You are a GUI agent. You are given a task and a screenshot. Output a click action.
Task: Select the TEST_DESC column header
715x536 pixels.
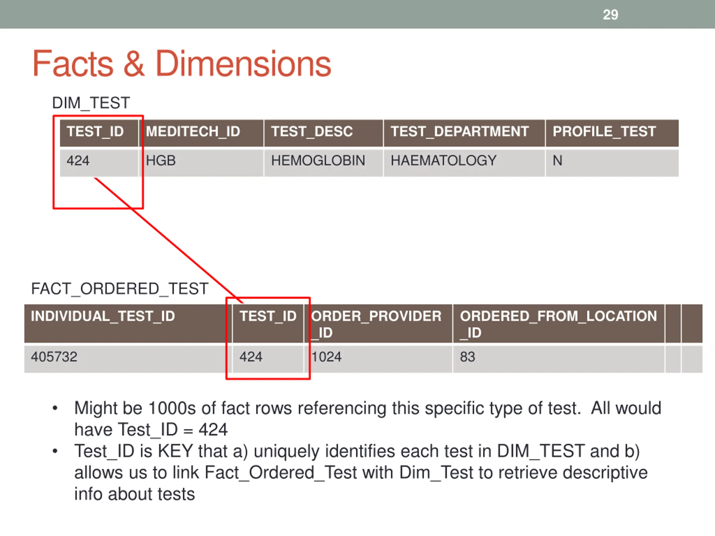pos(323,133)
